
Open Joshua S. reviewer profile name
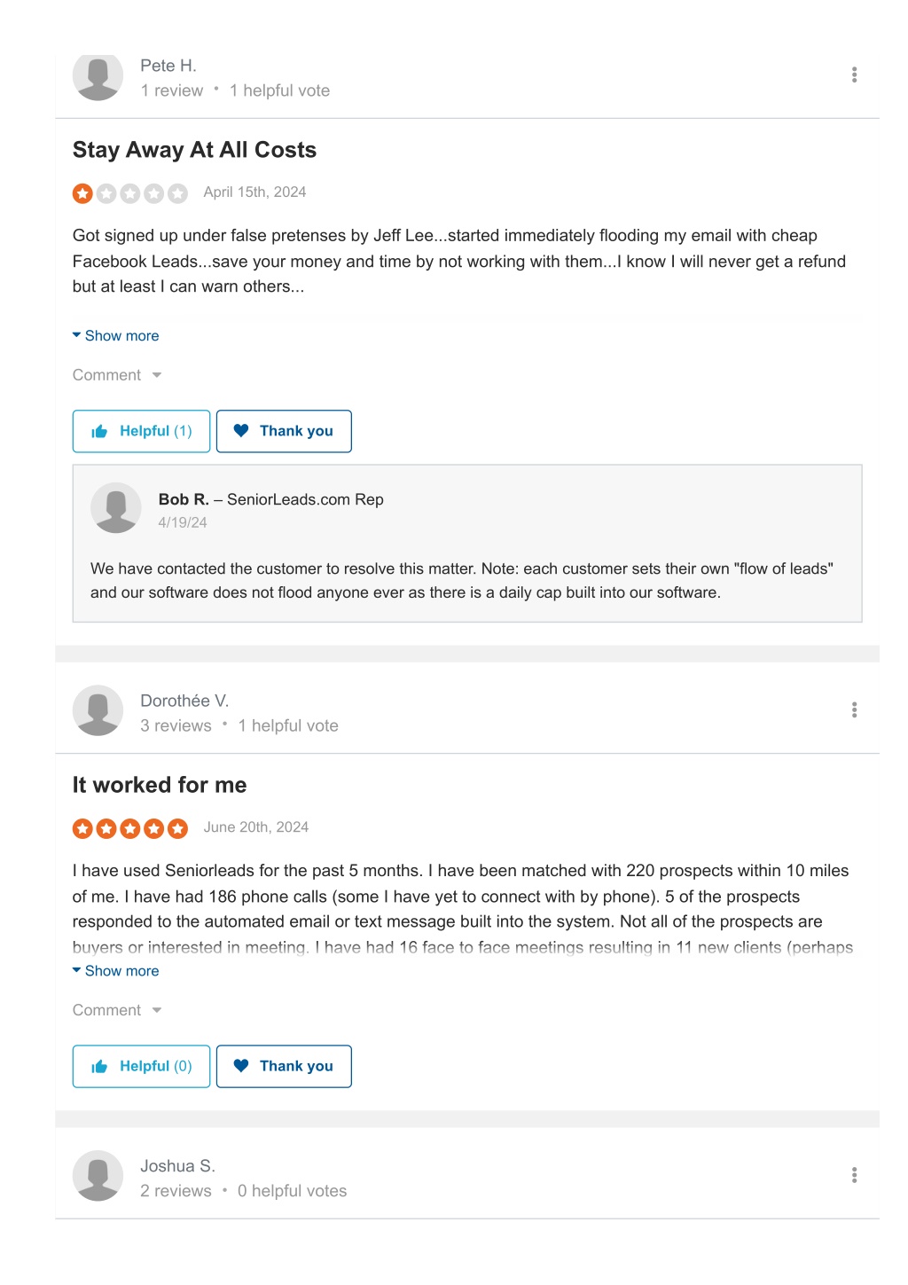pyautogui.click(x=177, y=1166)
